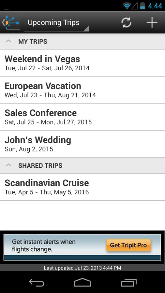Viewport: 165px width, 293px height.
Task: Collapse the MY TRIPS section chevron
Action: tap(8, 41)
